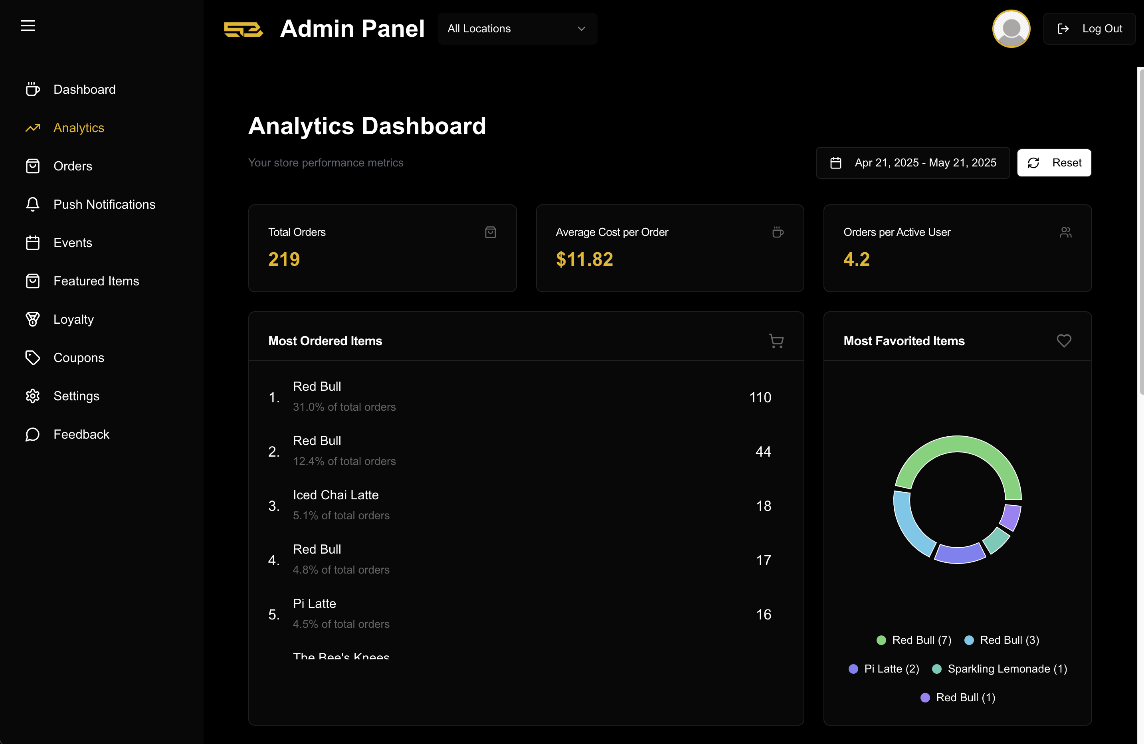Click the Total Orders value 219
This screenshot has height=744, width=1144.
pos(284,259)
